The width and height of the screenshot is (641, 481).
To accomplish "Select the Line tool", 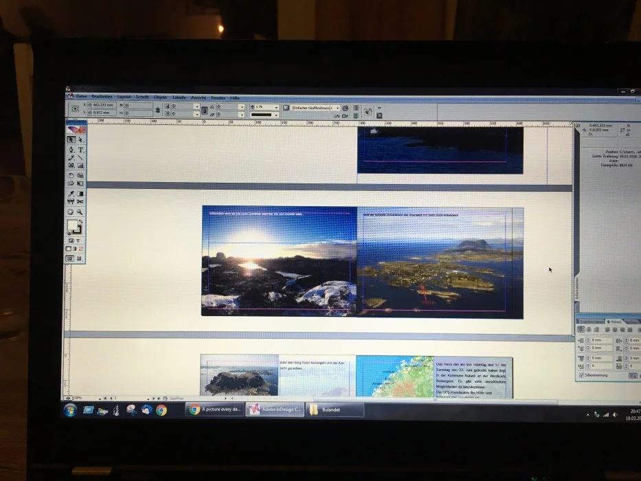I will (x=80, y=157).
